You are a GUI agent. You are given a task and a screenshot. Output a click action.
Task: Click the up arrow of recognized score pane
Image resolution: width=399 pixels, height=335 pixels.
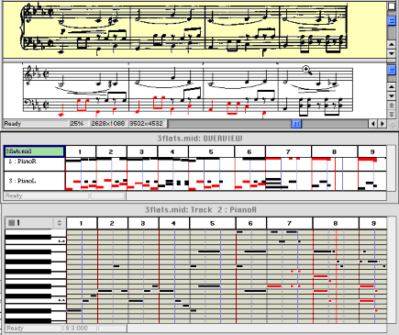click(x=392, y=87)
